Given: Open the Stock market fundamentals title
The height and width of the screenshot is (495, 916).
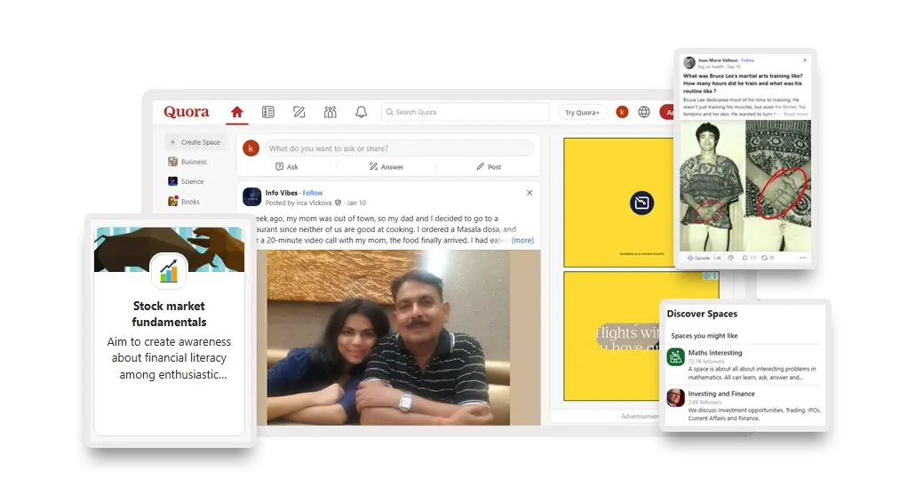Looking at the screenshot, I should (169, 314).
